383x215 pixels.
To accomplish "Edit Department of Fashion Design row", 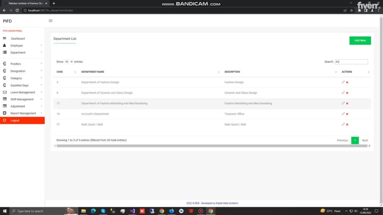I will [x=343, y=82].
